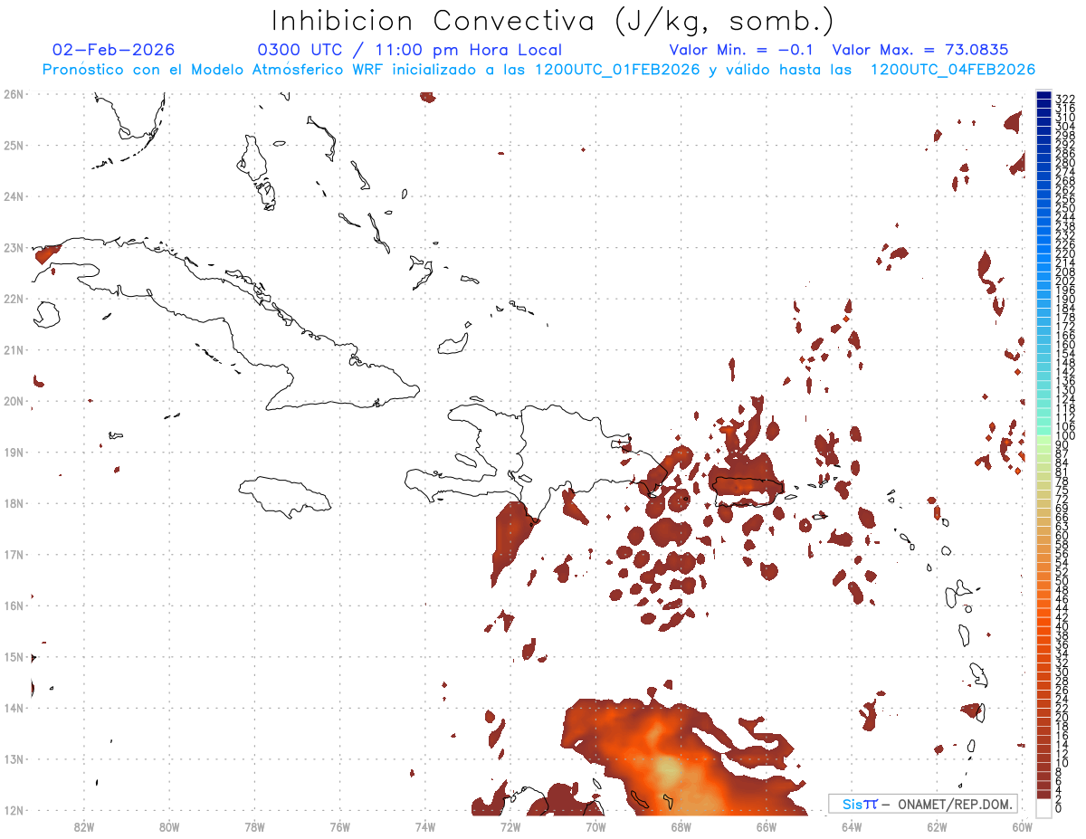Click latitude label 21N
The image size is (1086, 839).
click(x=14, y=349)
